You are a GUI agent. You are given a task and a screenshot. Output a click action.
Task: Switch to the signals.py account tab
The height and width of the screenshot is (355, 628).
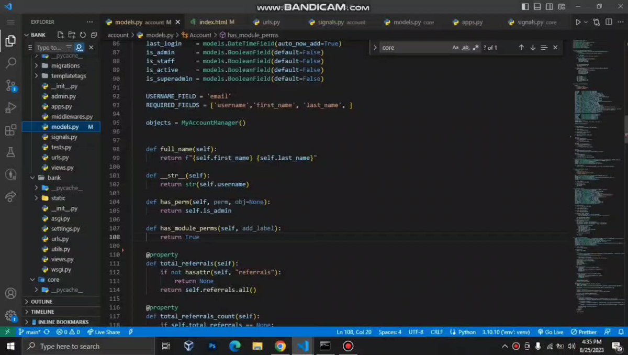[342, 23]
